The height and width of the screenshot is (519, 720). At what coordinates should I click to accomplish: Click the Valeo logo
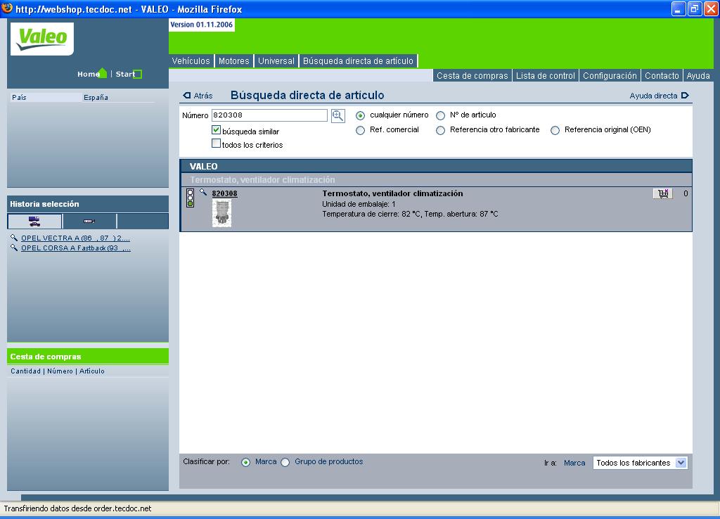pos(42,39)
